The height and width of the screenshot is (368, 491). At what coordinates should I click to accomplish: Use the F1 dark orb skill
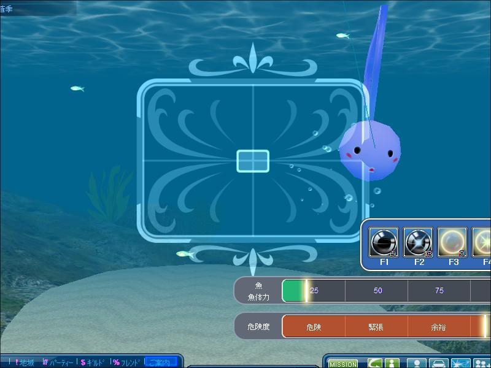[384, 242]
